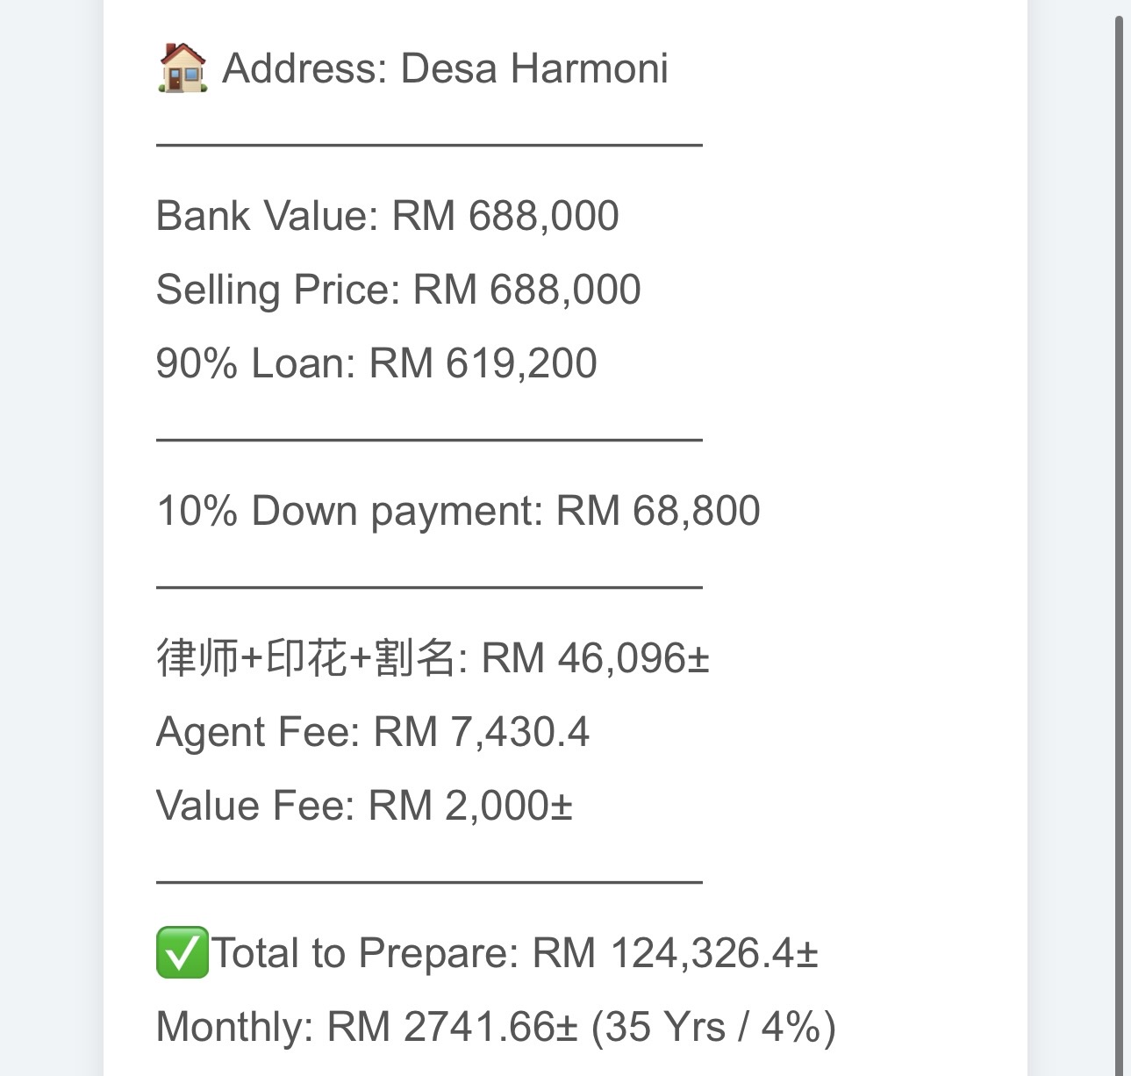Screen dimensions: 1131x1076
Task: Click the divider line below Down payment
Action: [x=429, y=585]
